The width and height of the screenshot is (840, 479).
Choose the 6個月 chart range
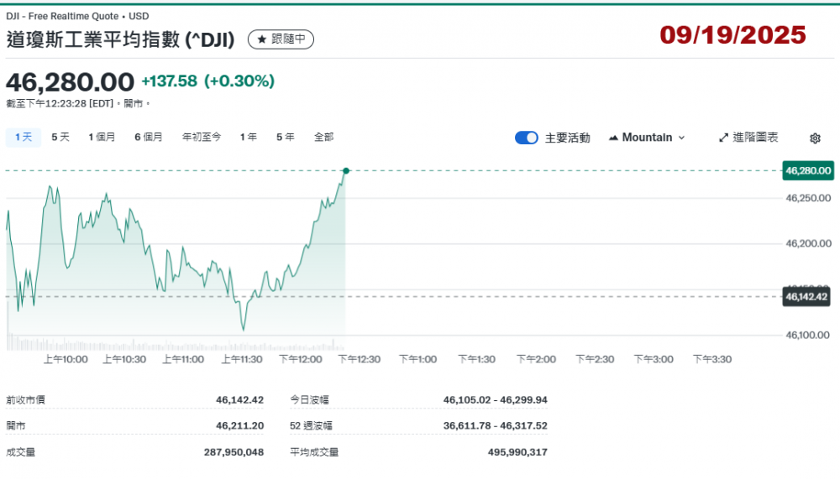pos(149,137)
